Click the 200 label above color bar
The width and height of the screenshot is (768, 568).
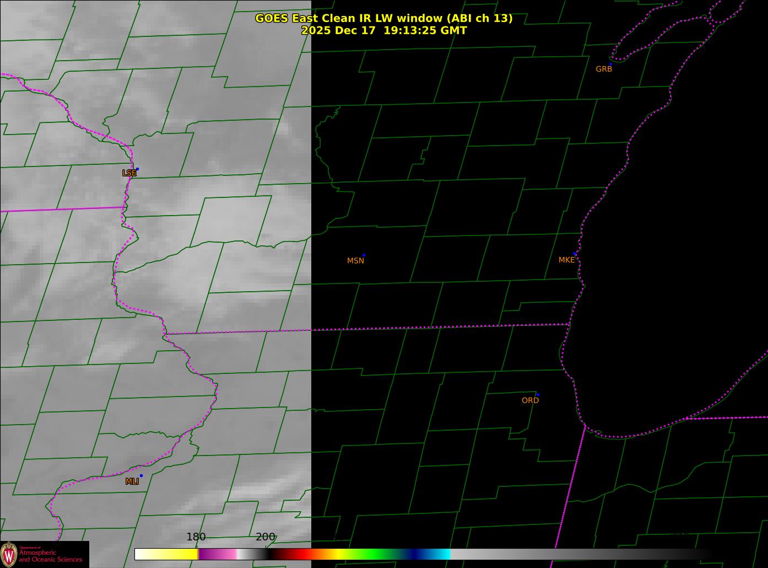pos(265,537)
